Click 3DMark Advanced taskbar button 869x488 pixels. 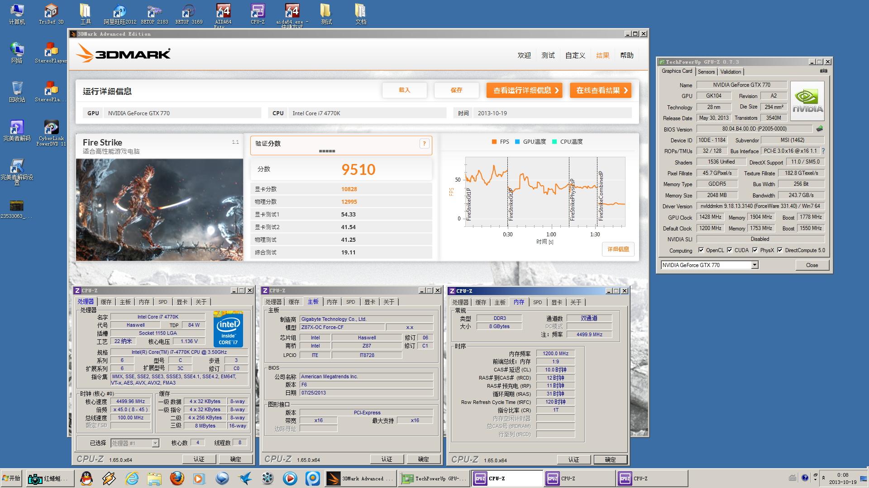[361, 478]
